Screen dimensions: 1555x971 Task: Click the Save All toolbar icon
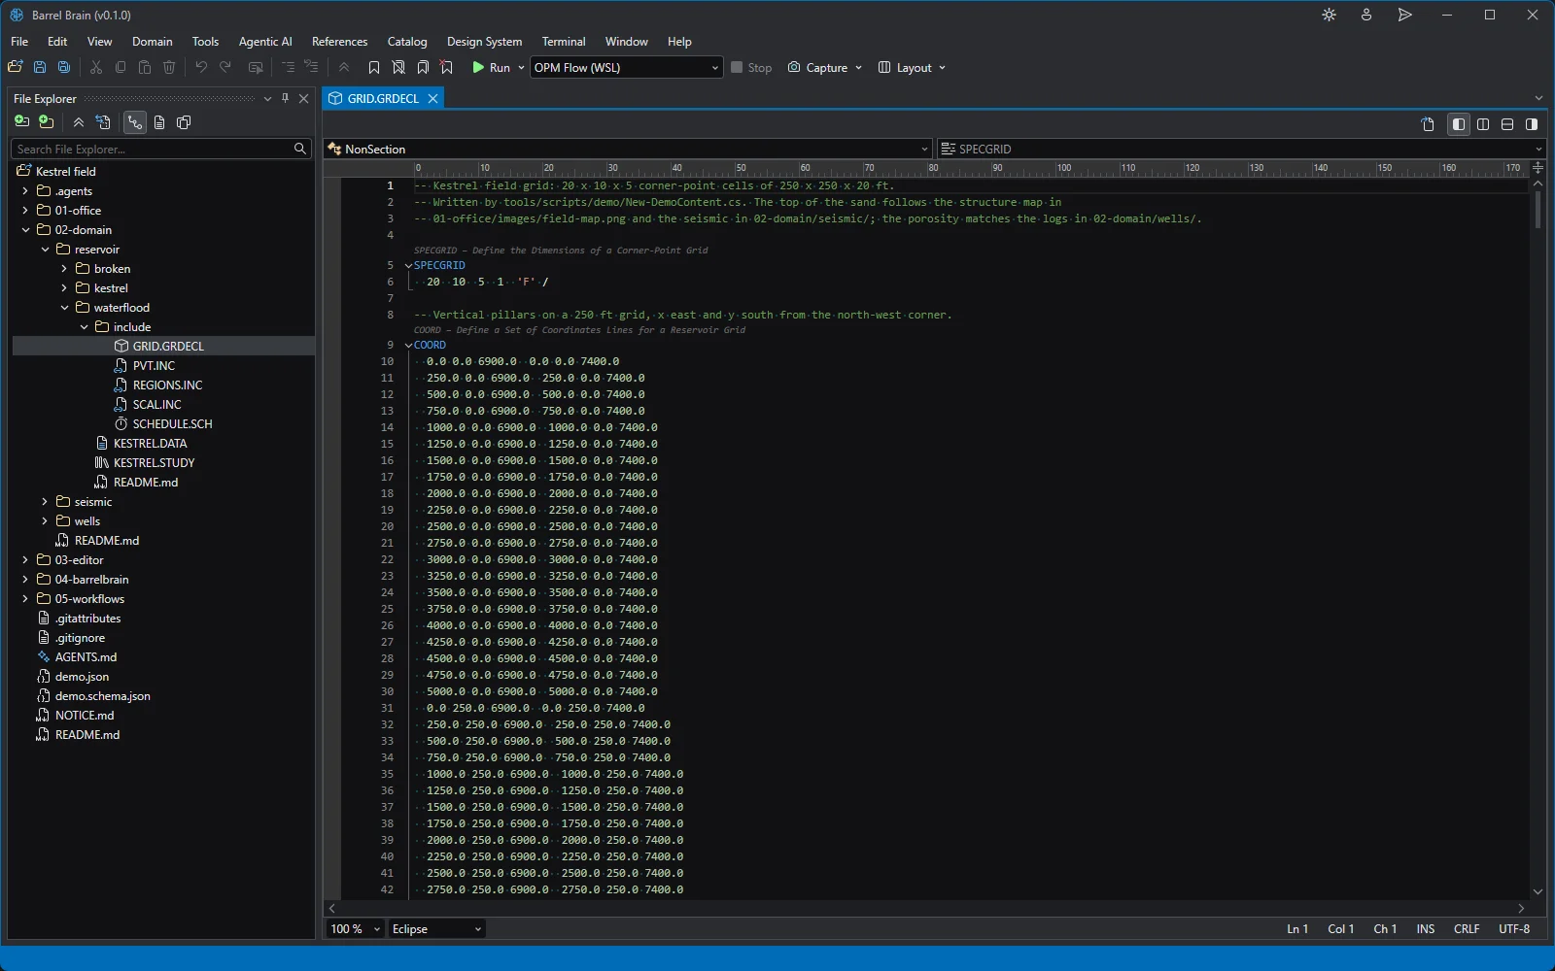click(x=64, y=67)
